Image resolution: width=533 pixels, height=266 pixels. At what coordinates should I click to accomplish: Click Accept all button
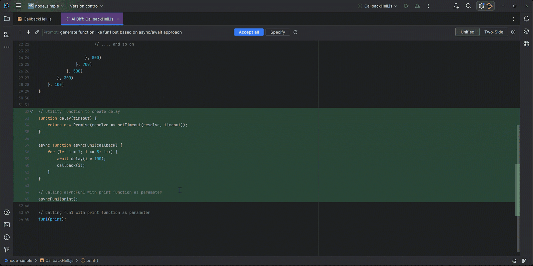[x=249, y=32]
